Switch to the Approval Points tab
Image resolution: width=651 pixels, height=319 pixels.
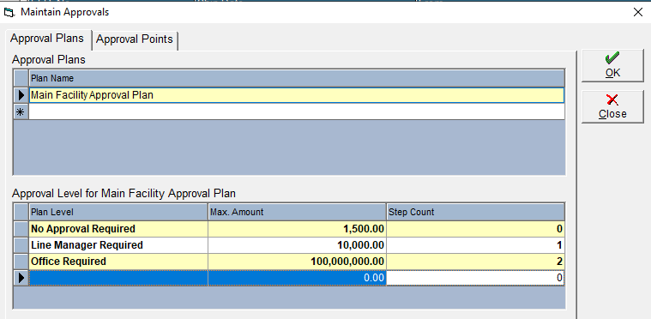point(135,39)
